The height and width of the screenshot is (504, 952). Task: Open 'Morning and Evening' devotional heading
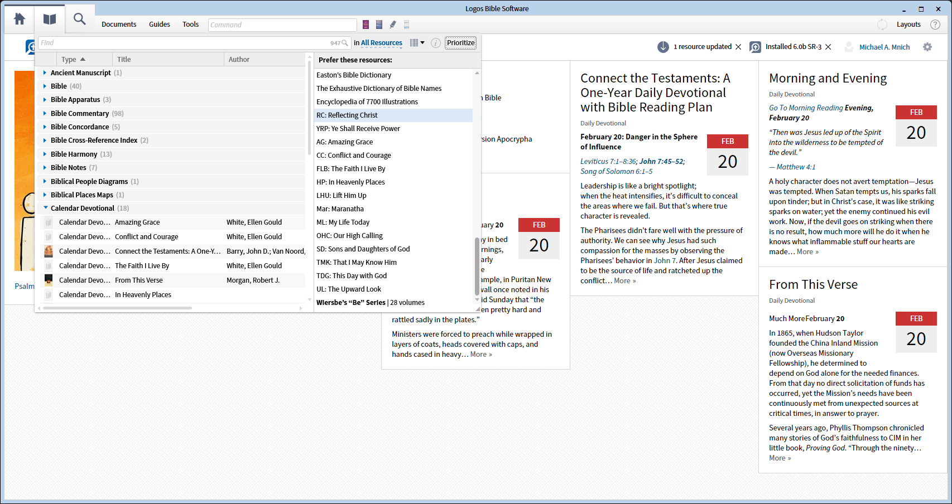[828, 79]
